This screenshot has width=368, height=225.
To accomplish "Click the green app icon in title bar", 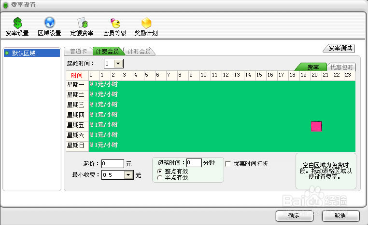I will (5, 5).
